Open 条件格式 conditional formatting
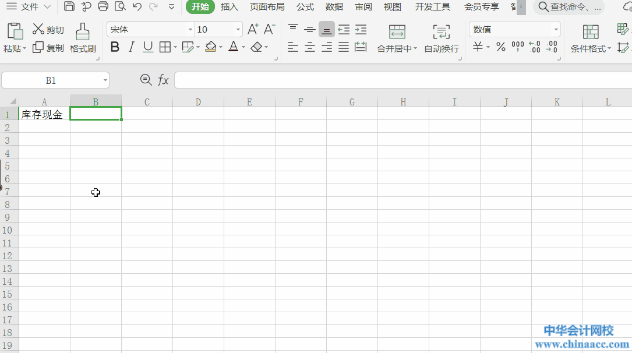This screenshot has width=632, height=353. (591, 38)
